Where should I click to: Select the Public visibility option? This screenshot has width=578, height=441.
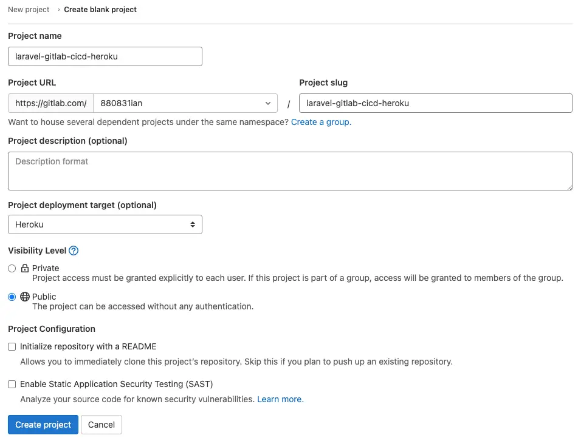(10, 297)
